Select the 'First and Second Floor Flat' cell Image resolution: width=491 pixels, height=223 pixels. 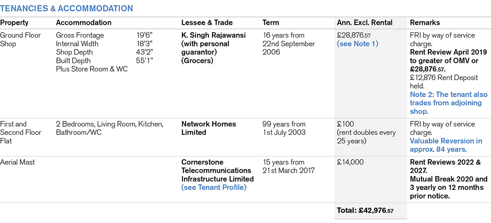coord(20,132)
